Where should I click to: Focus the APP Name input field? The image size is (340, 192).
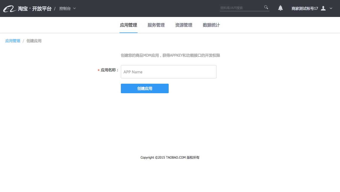(x=168, y=72)
